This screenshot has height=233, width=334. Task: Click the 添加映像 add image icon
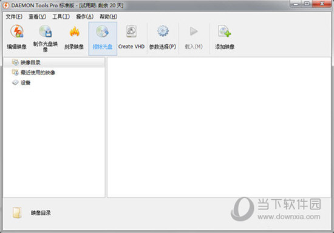(225, 31)
